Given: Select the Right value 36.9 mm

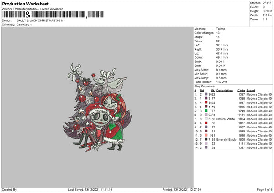Looking at the screenshot, I should (x=222, y=49).
